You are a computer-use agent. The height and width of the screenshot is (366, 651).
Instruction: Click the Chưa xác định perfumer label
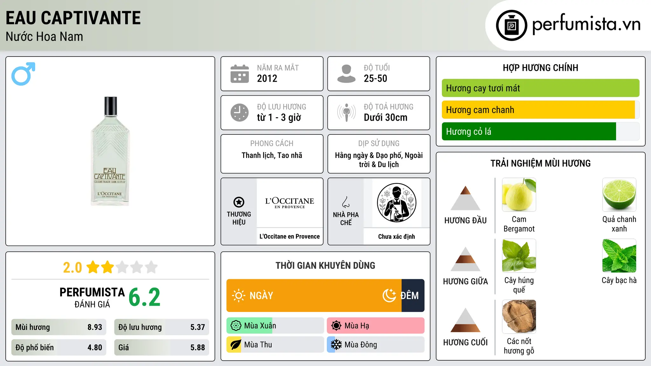click(x=396, y=236)
